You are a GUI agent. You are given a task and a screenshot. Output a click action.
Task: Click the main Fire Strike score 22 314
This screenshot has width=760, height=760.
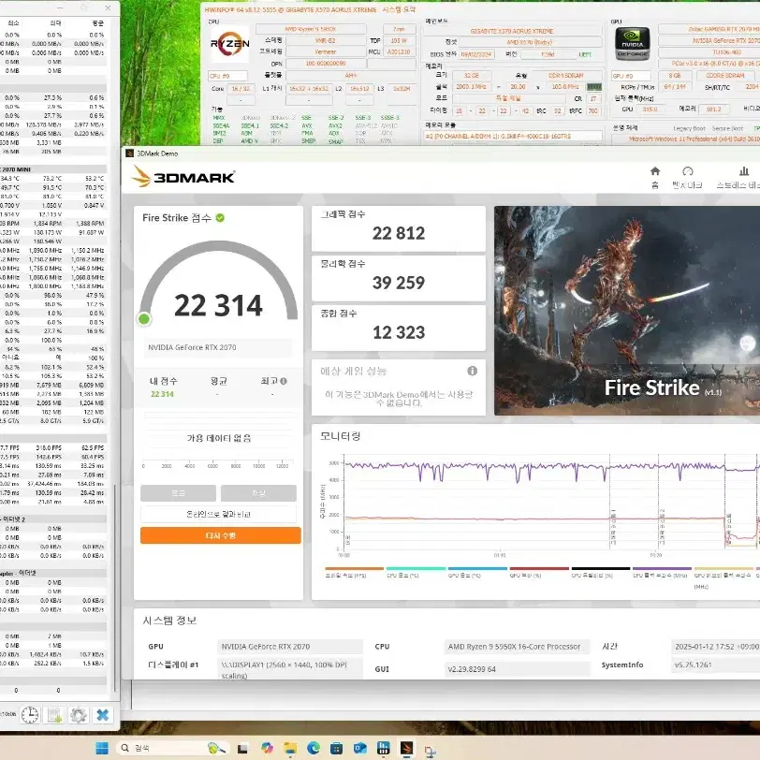[218, 305]
